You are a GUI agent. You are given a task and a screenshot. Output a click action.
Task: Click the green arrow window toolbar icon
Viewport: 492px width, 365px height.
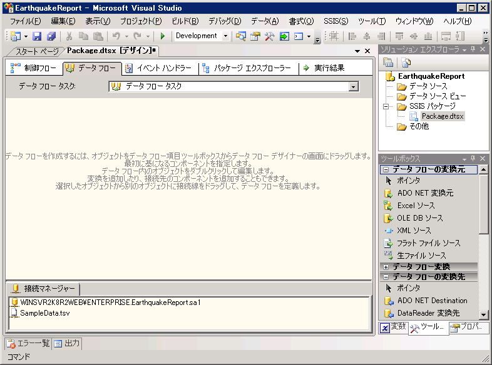[284, 36]
